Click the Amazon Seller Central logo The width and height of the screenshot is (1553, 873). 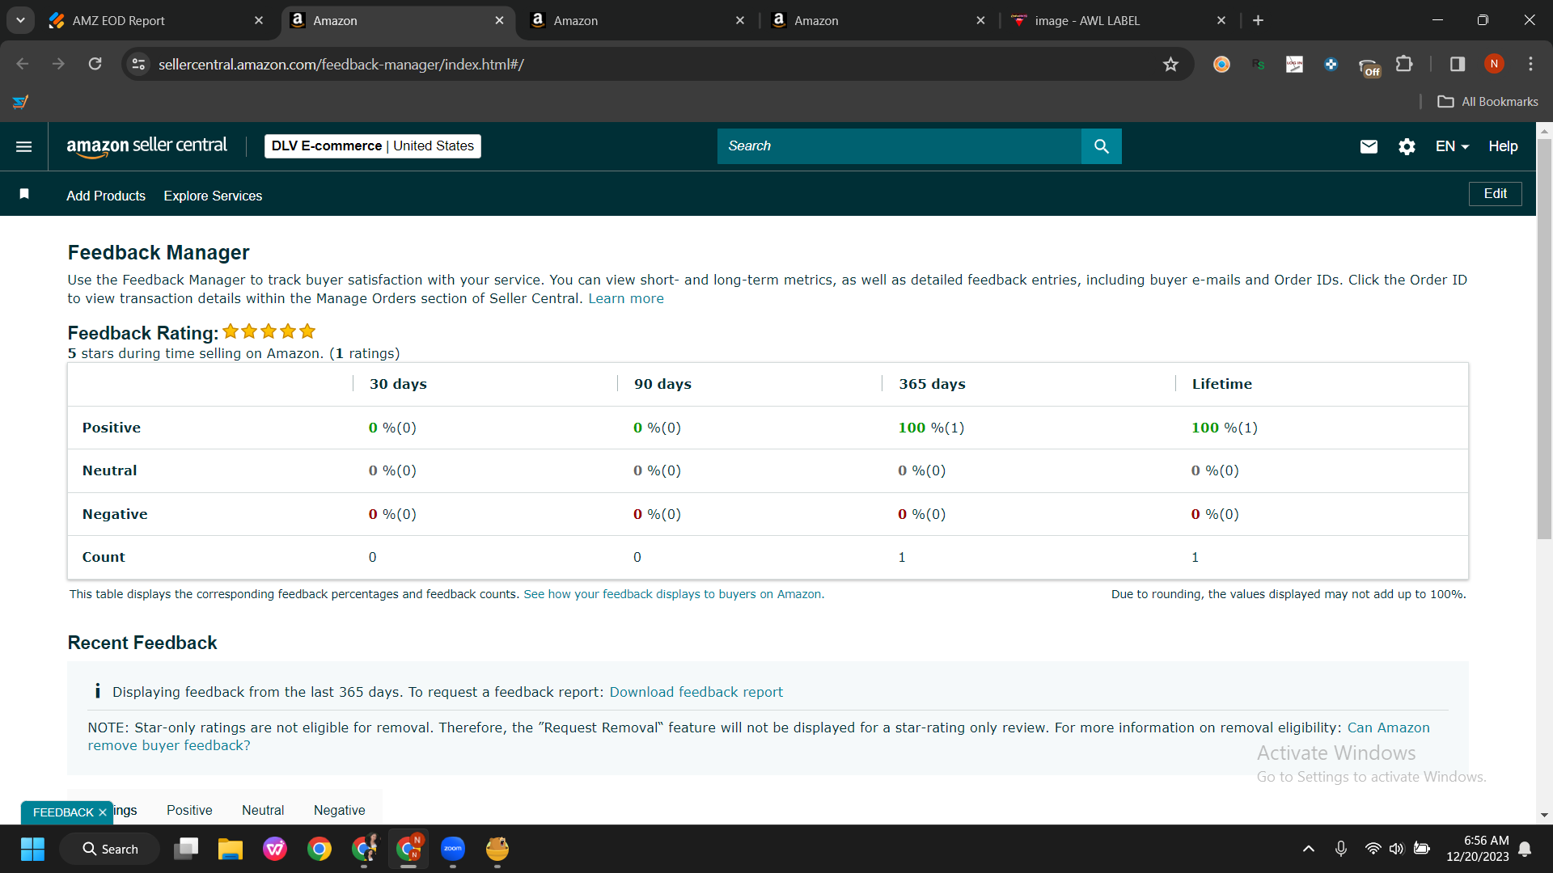[146, 146]
